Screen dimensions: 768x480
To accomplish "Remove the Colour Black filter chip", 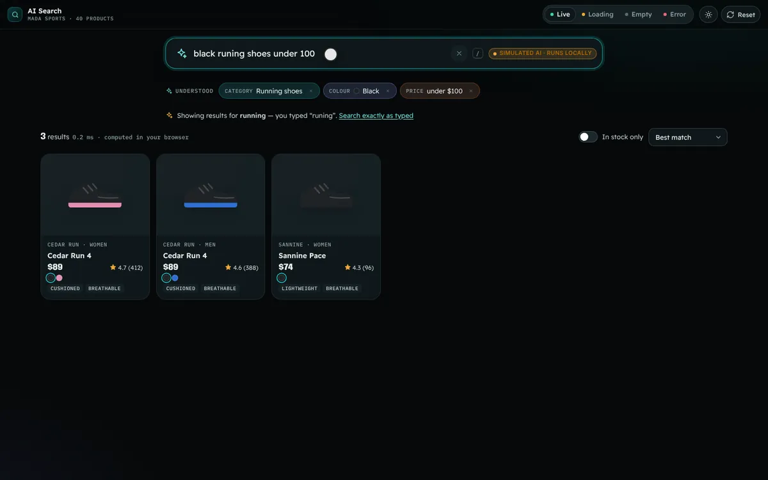I will click(x=387, y=91).
